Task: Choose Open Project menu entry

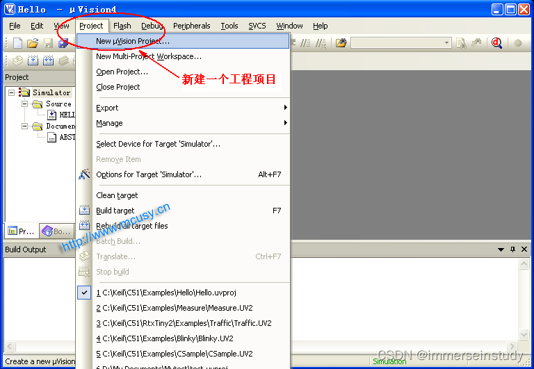Action: (191, 72)
